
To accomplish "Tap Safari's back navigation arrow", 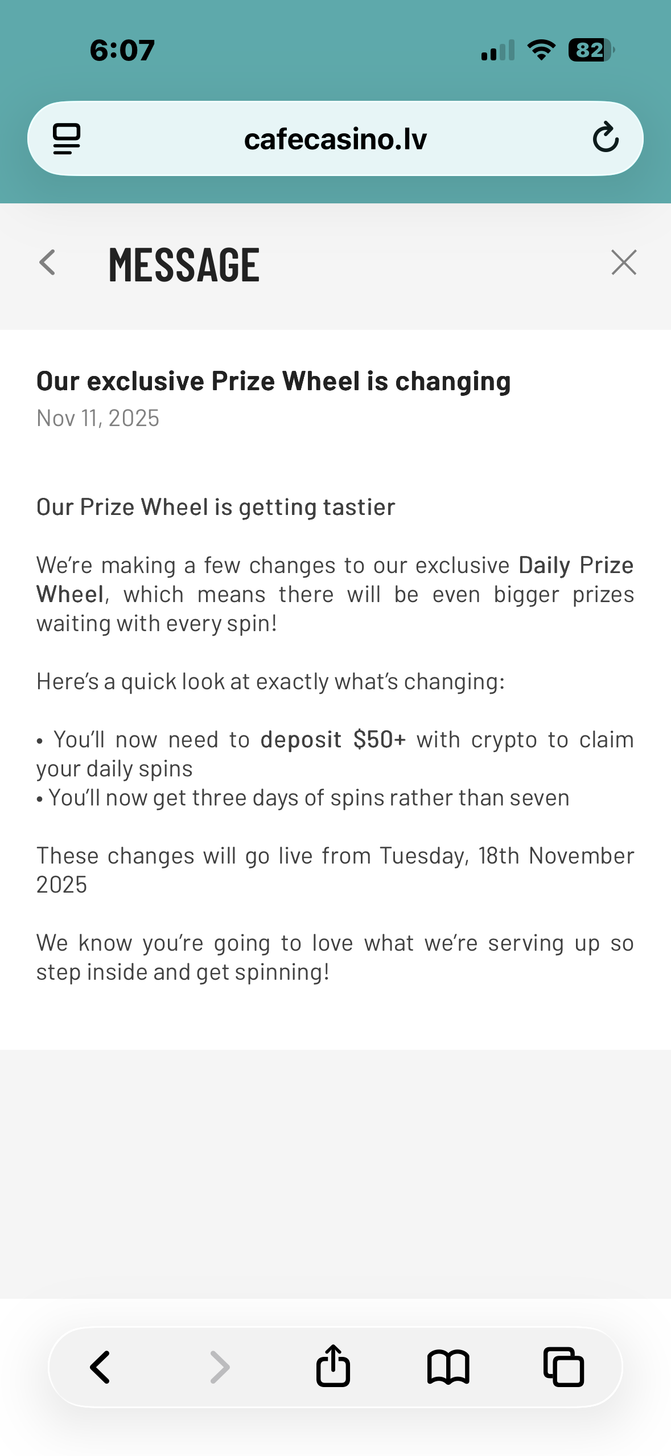I will click(101, 1367).
